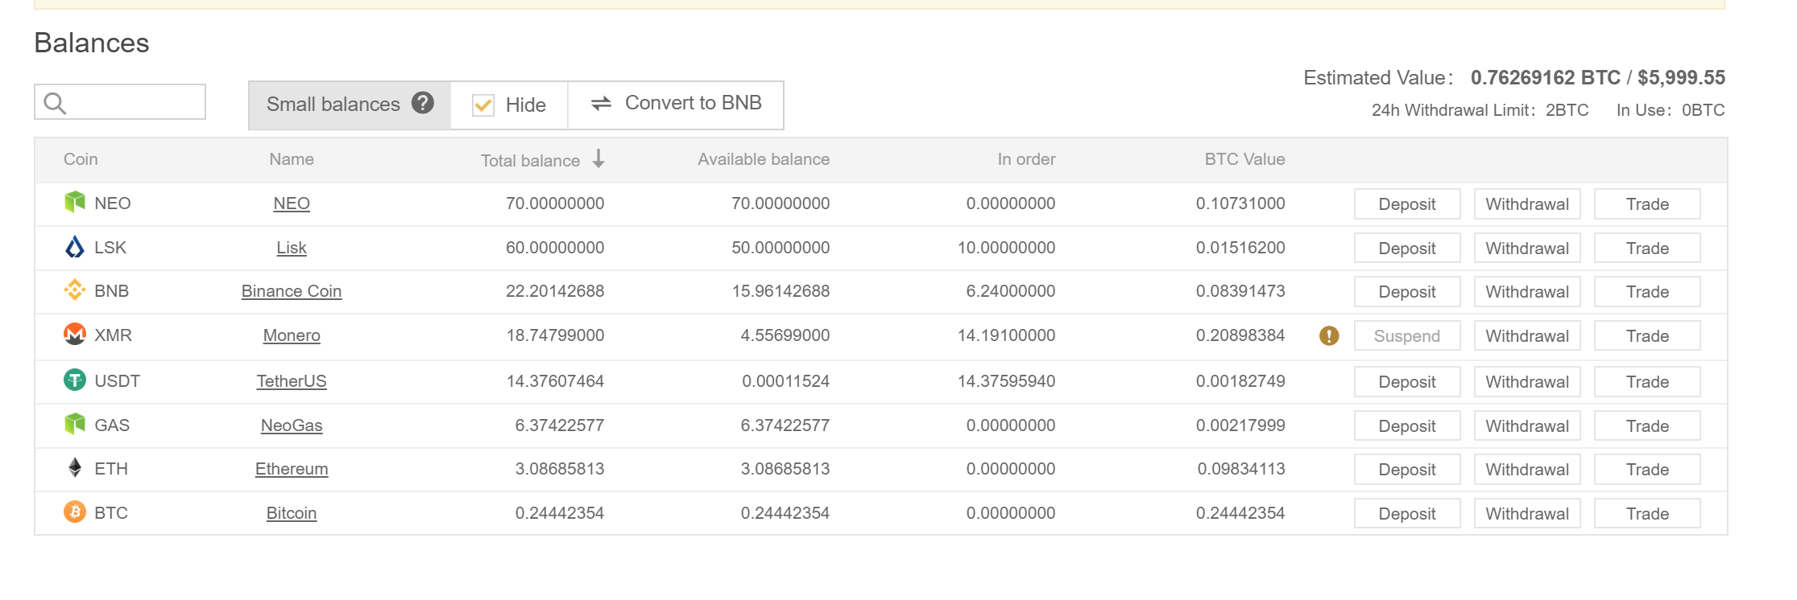Click the XMR Suspend button

(x=1407, y=336)
